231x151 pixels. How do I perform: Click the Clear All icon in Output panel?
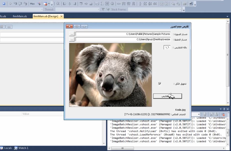click(x=223, y=114)
